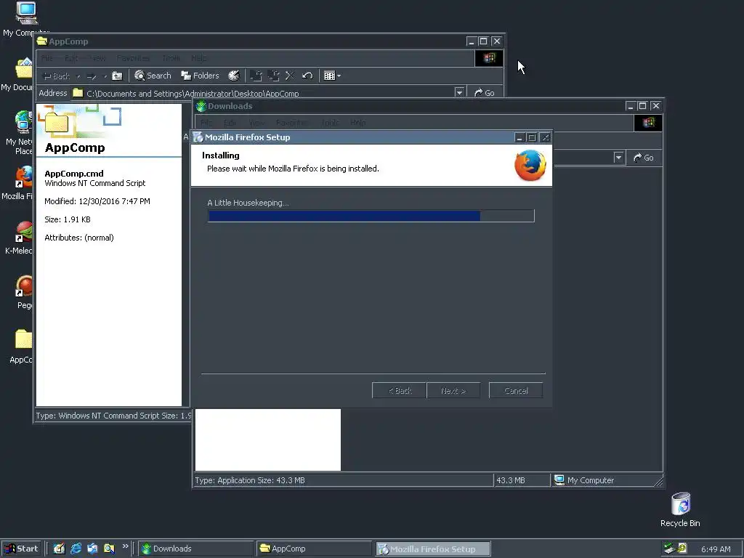
Task: Open Recycle Bin on desktop
Action: click(680, 509)
